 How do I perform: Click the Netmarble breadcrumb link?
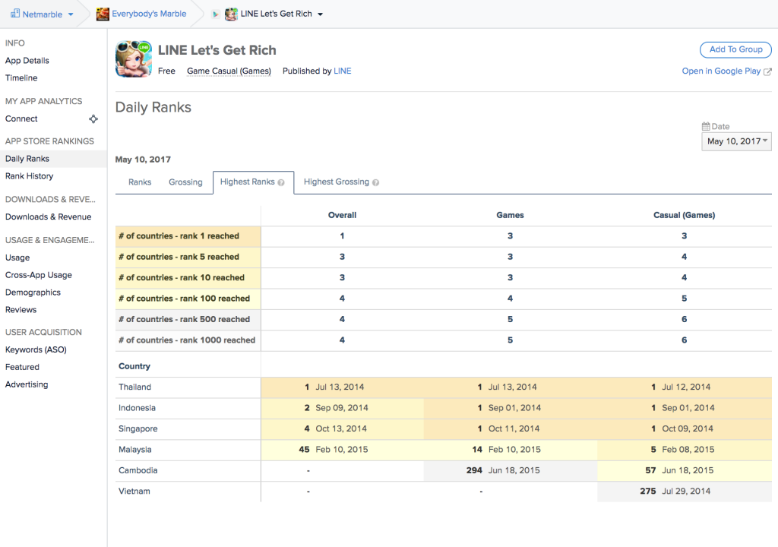pos(43,14)
